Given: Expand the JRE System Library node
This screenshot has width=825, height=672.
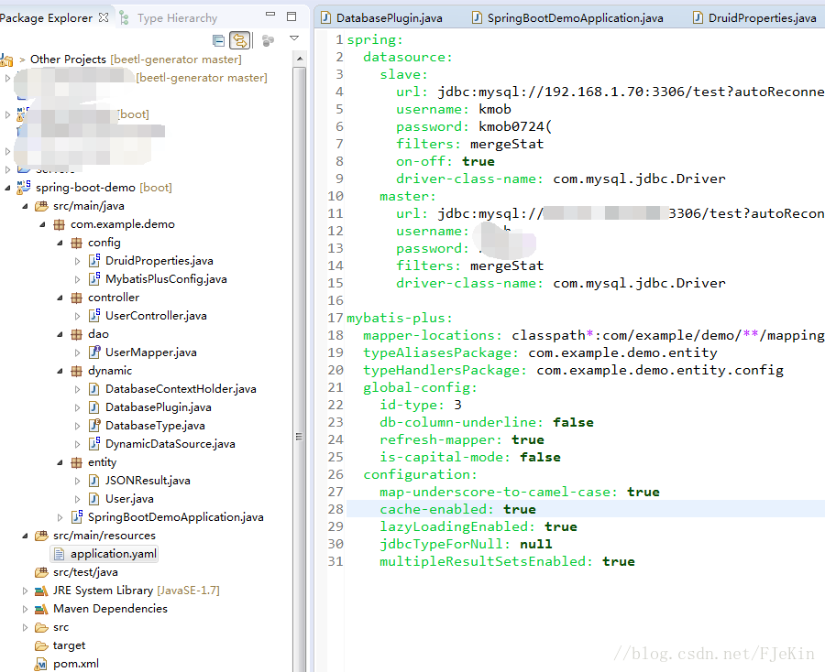Looking at the screenshot, I should tap(25, 591).
